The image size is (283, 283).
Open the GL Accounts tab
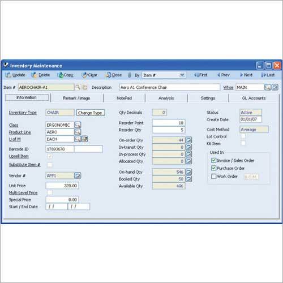[x=254, y=98]
